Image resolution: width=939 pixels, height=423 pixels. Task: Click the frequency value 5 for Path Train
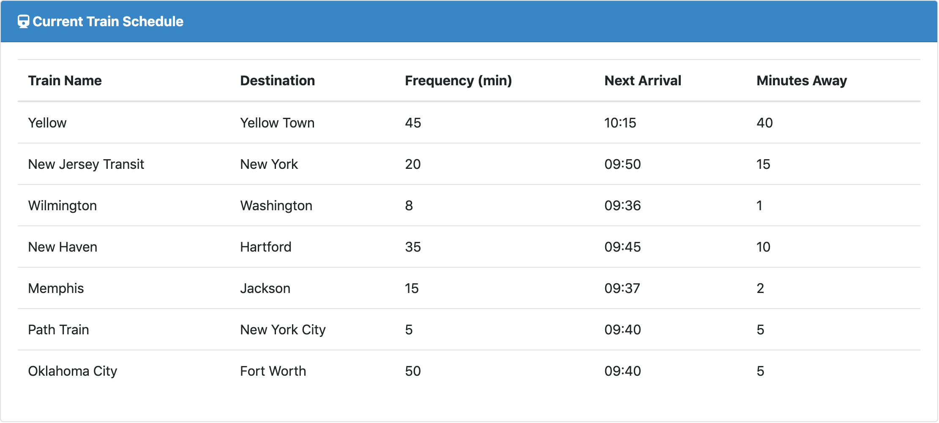(x=408, y=330)
